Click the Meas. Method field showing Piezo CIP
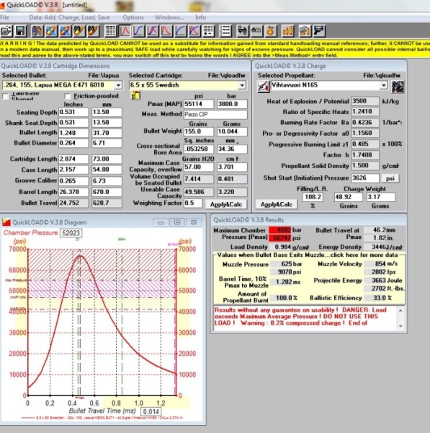430x433 pixels. tap(215, 114)
